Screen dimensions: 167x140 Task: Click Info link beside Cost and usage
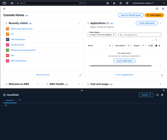click(x=111, y=84)
